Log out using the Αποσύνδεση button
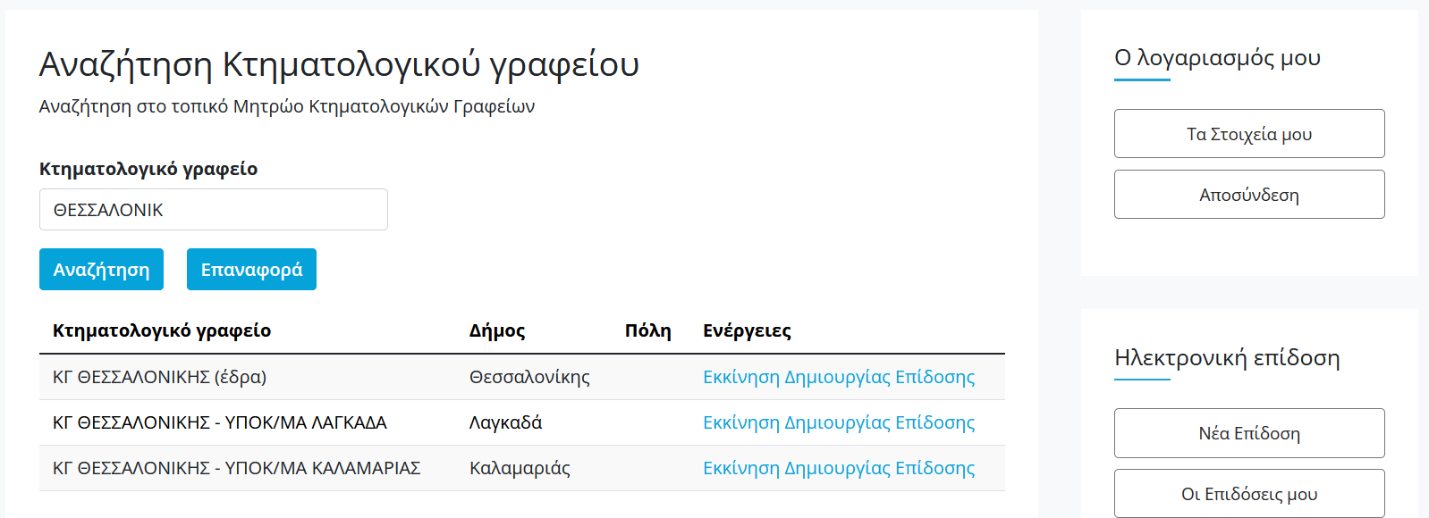Viewport: 1429px width, 518px height. coord(1248,195)
